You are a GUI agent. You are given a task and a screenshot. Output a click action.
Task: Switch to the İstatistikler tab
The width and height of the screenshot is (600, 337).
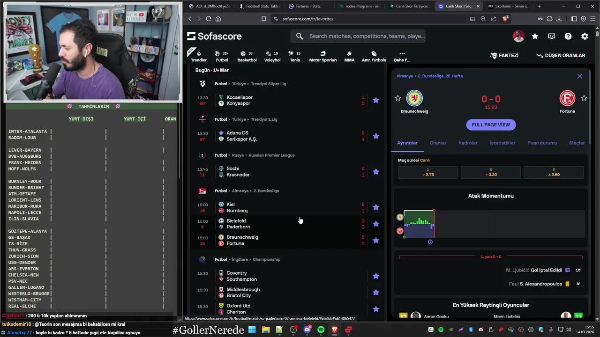502,143
